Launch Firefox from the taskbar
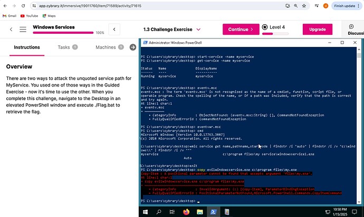The width and height of the screenshot is (364, 217). [x=186, y=211]
